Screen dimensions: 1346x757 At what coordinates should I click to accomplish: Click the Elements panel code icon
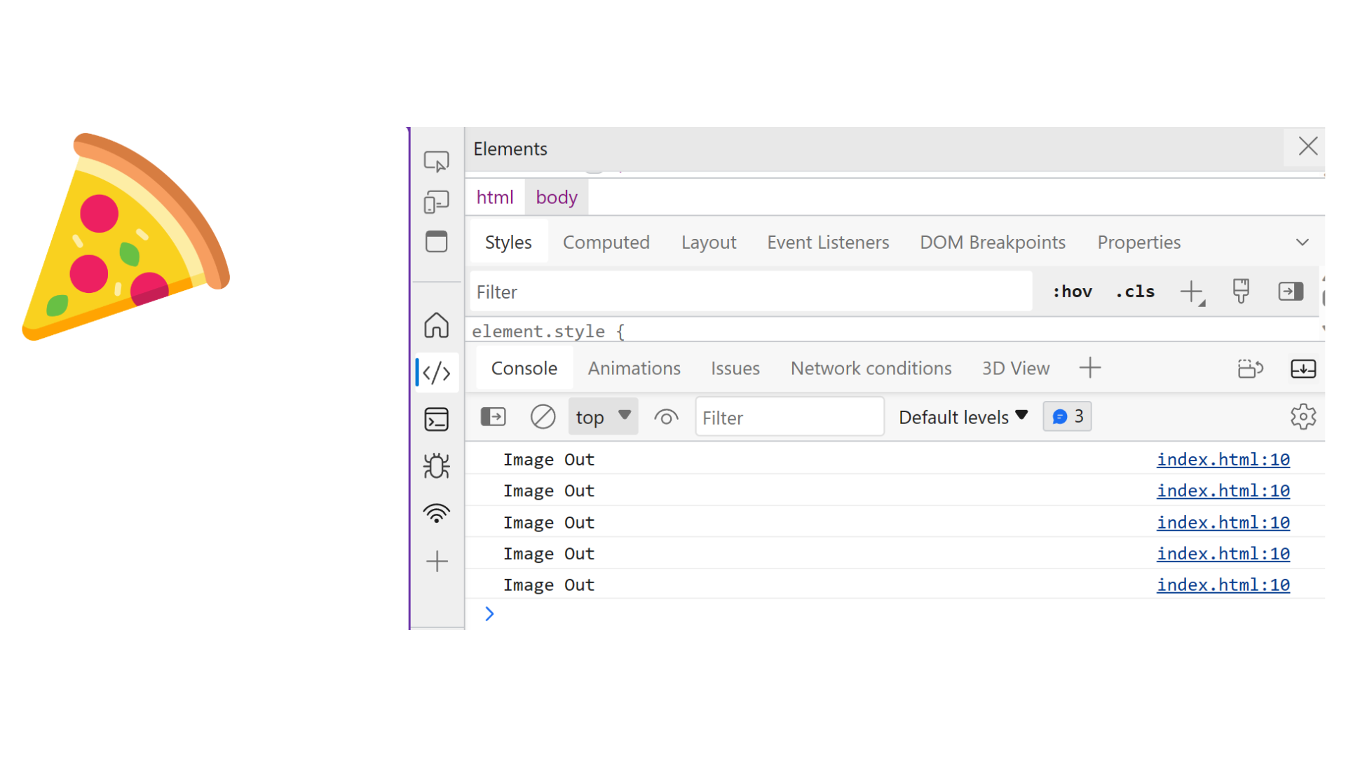click(x=435, y=372)
